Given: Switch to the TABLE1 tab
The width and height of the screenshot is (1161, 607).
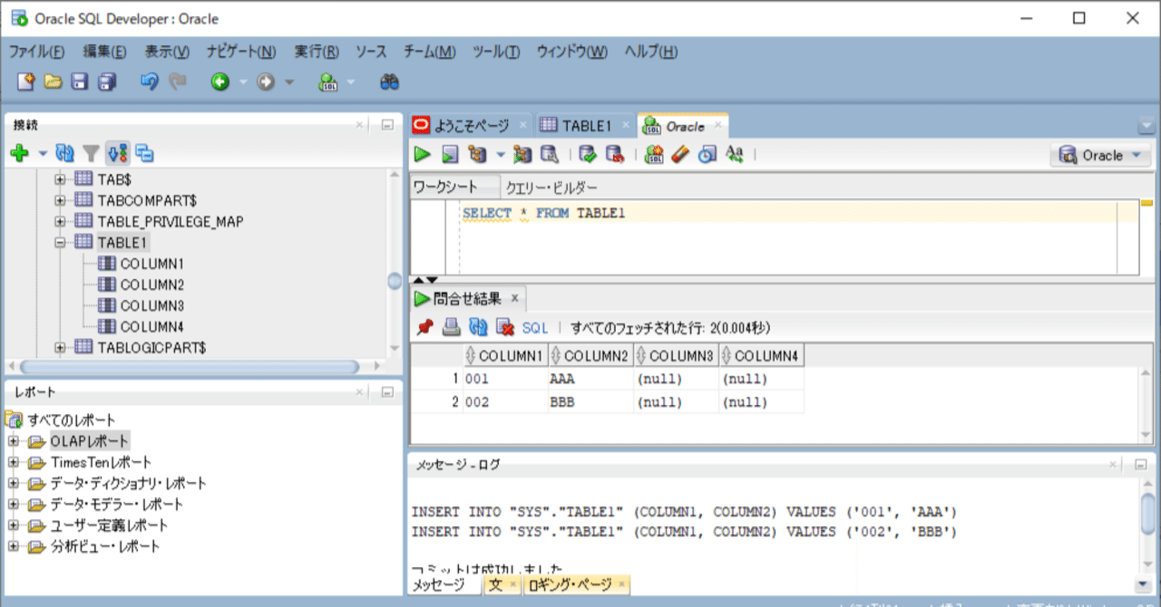Looking at the screenshot, I should pos(583,125).
